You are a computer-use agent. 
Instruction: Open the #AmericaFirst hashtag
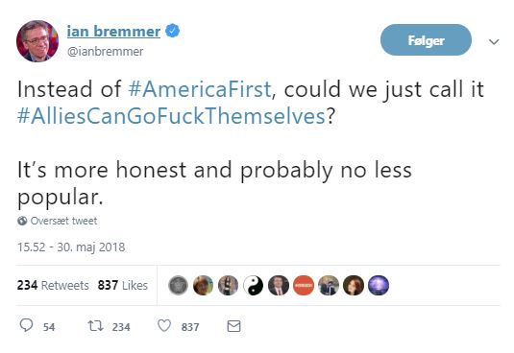200,89
